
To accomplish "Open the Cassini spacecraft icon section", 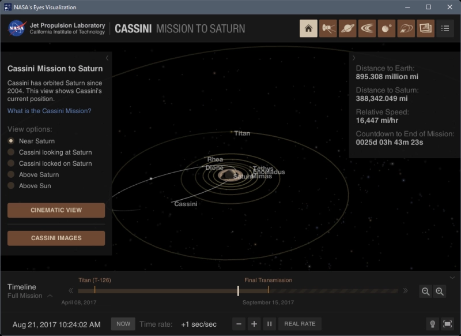I will [x=328, y=28].
